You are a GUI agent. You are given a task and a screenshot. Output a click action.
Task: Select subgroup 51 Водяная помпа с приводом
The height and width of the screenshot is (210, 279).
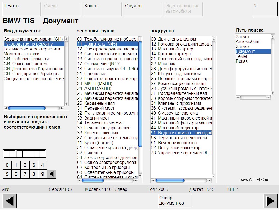[181, 133]
